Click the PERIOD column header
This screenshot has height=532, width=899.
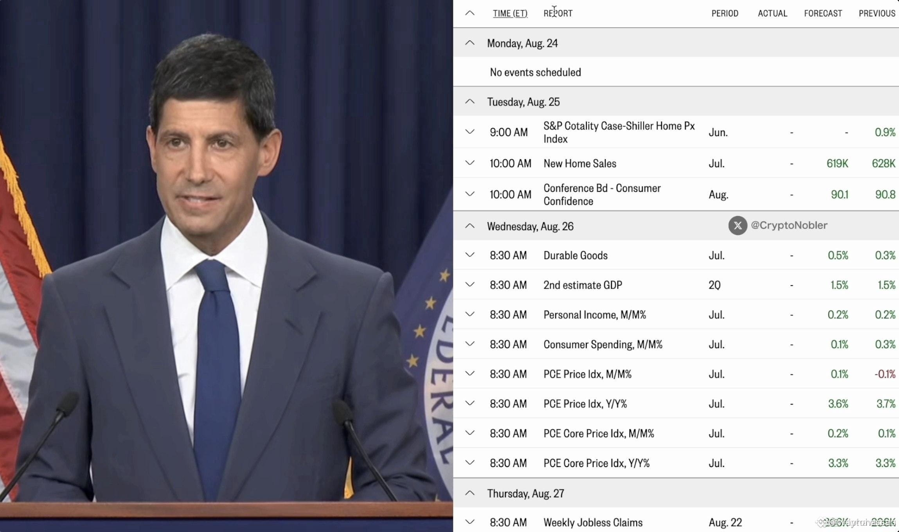pos(725,13)
